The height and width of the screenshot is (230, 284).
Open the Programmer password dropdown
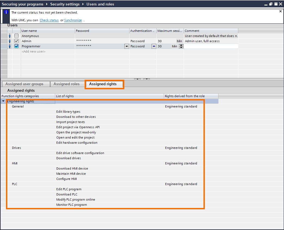tap(126, 46)
